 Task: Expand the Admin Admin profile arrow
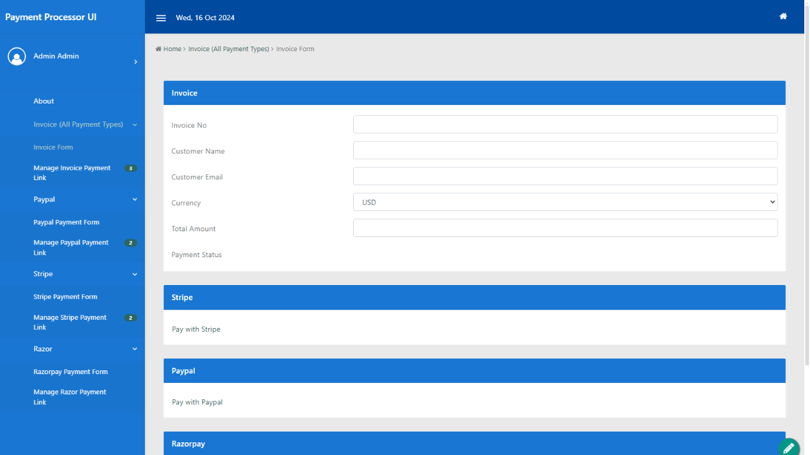pos(135,62)
